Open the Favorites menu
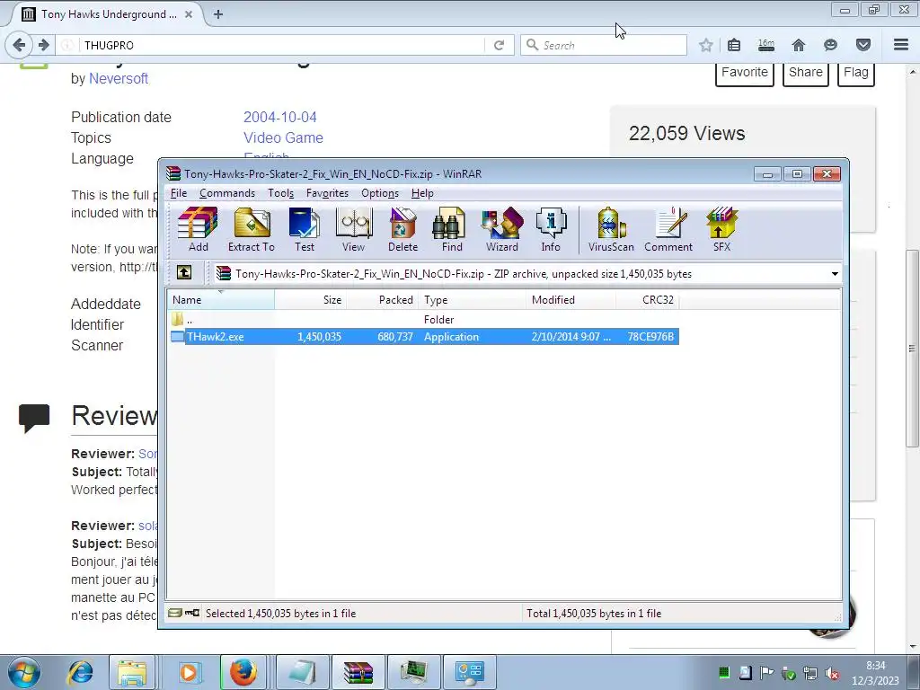This screenshot has width=920, height=690. click(327, 193)
